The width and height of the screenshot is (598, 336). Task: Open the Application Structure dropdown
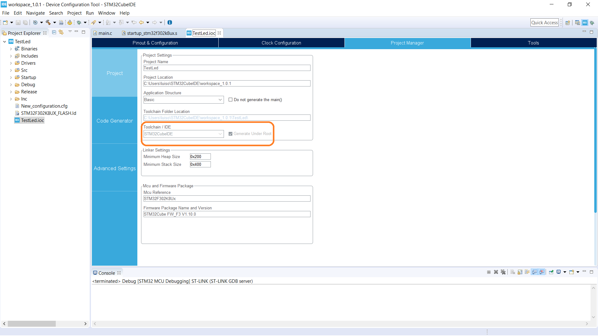click(x=183, y=100)
